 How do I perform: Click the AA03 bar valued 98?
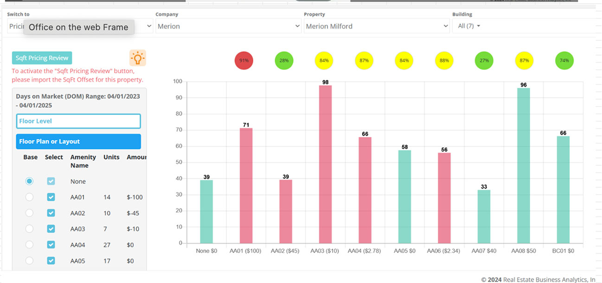click(x=326, y=164)
